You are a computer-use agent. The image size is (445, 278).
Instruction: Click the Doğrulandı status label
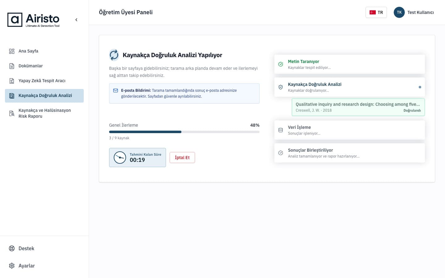tap(412, 111)
